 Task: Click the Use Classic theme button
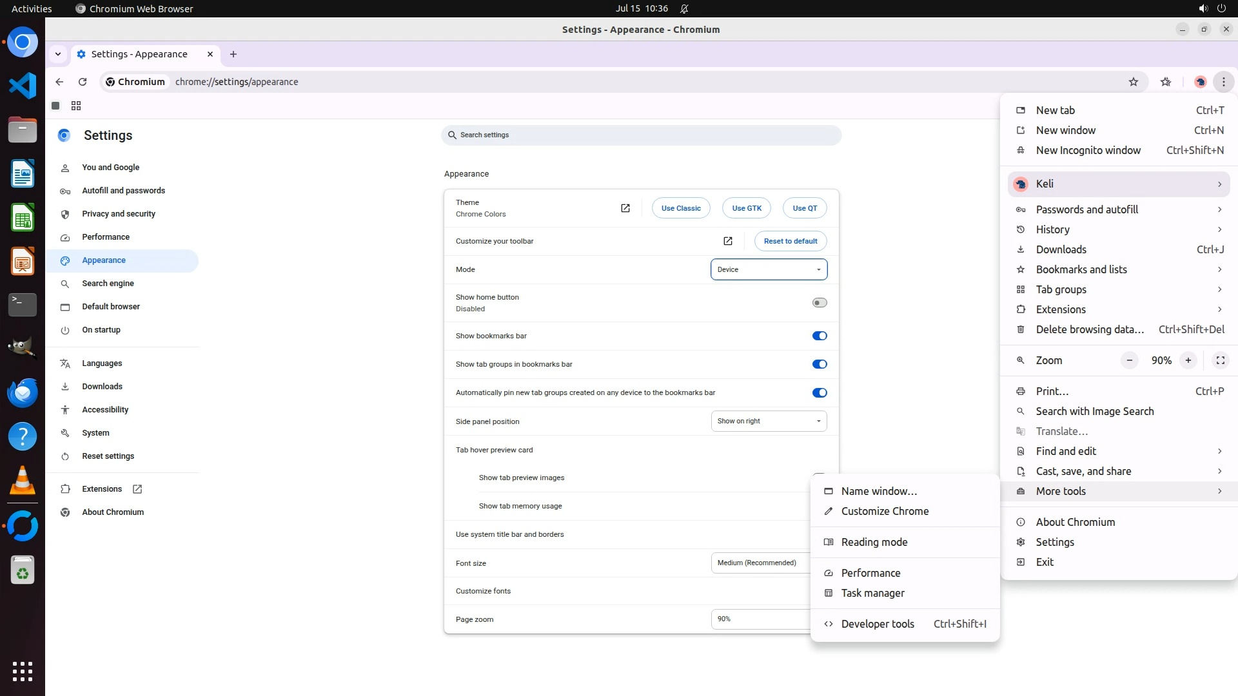click(x=680, y=208)
